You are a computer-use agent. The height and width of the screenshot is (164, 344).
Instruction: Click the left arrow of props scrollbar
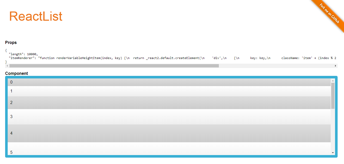click(x=7, y=66)
